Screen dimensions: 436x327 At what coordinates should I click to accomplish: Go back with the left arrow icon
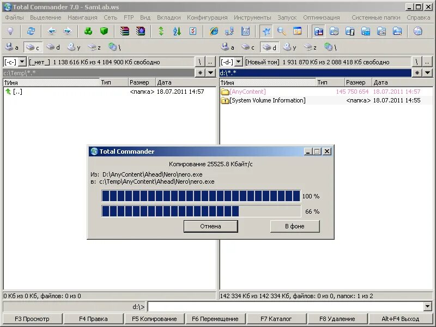click(x=52, y=31)
